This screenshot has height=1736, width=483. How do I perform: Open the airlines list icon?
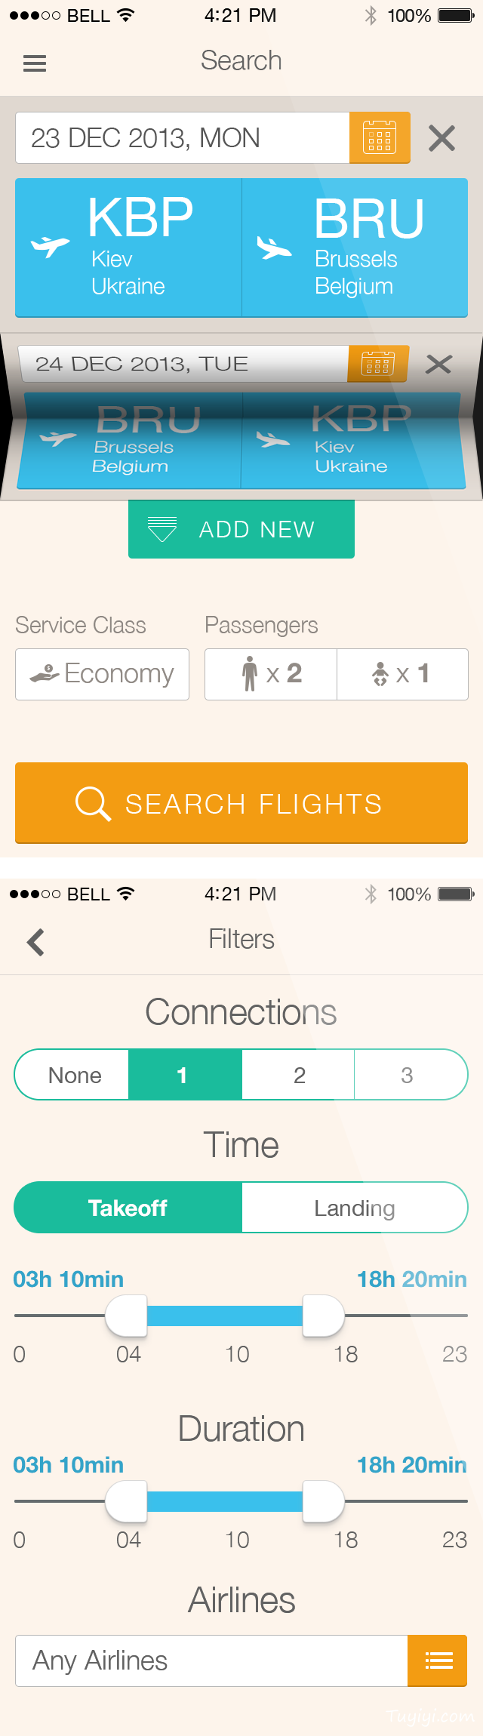[x=438, y=1661]
